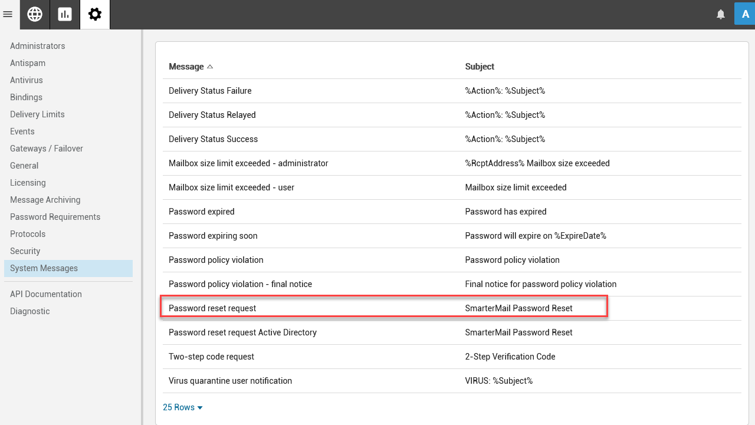Open Two-step code request message
This screenshot has height=425, width=755.
point(211,357)
